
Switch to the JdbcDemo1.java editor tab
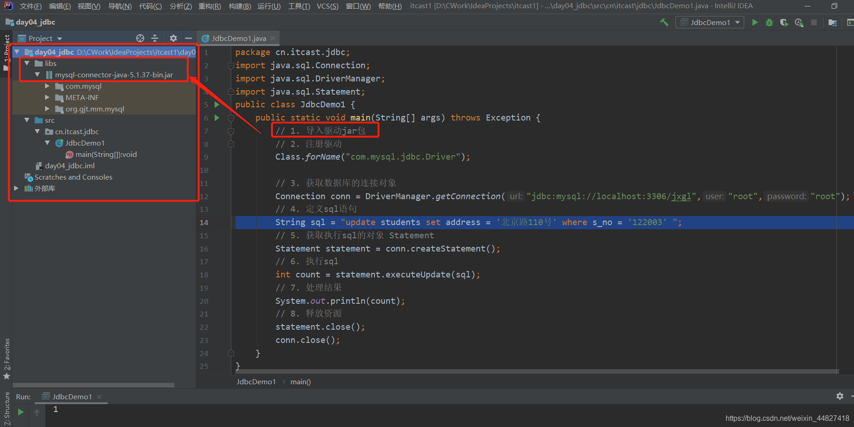pos(239,38)
